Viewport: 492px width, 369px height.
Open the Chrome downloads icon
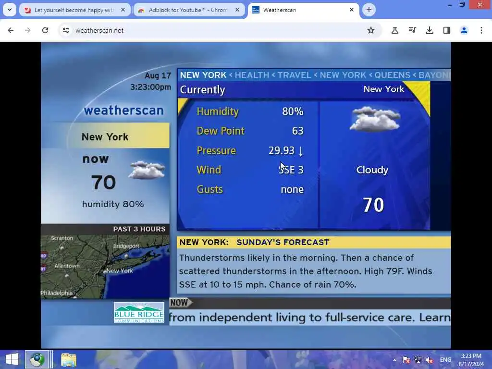click(x=429, y=30)
